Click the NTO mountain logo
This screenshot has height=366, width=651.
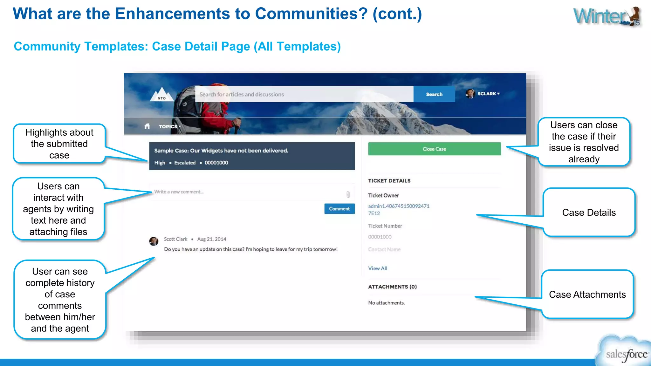tap(162, 94)
